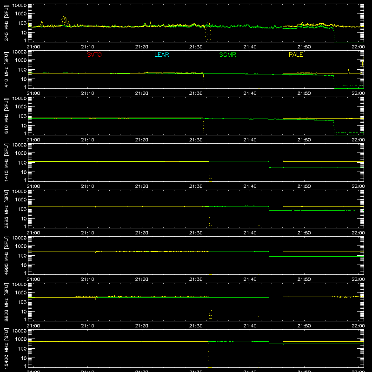372x372 pixels.
Task: Click the 10000 tick label on the 15400 MHz plot
Action: tap(20, 331)
